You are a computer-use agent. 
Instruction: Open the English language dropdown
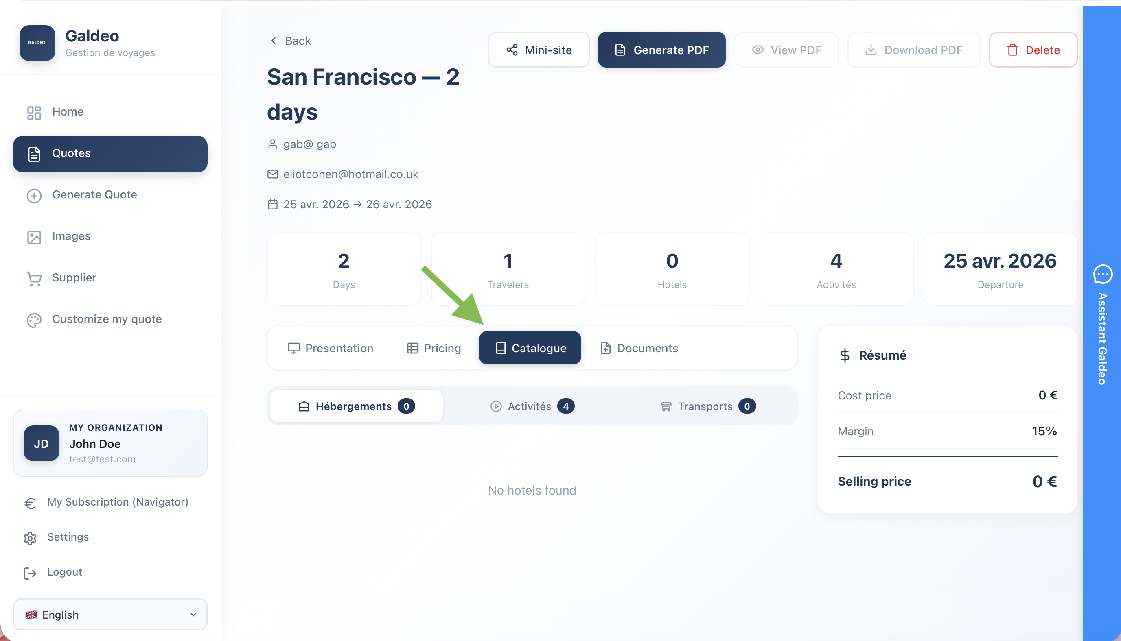tap(110, 614)
